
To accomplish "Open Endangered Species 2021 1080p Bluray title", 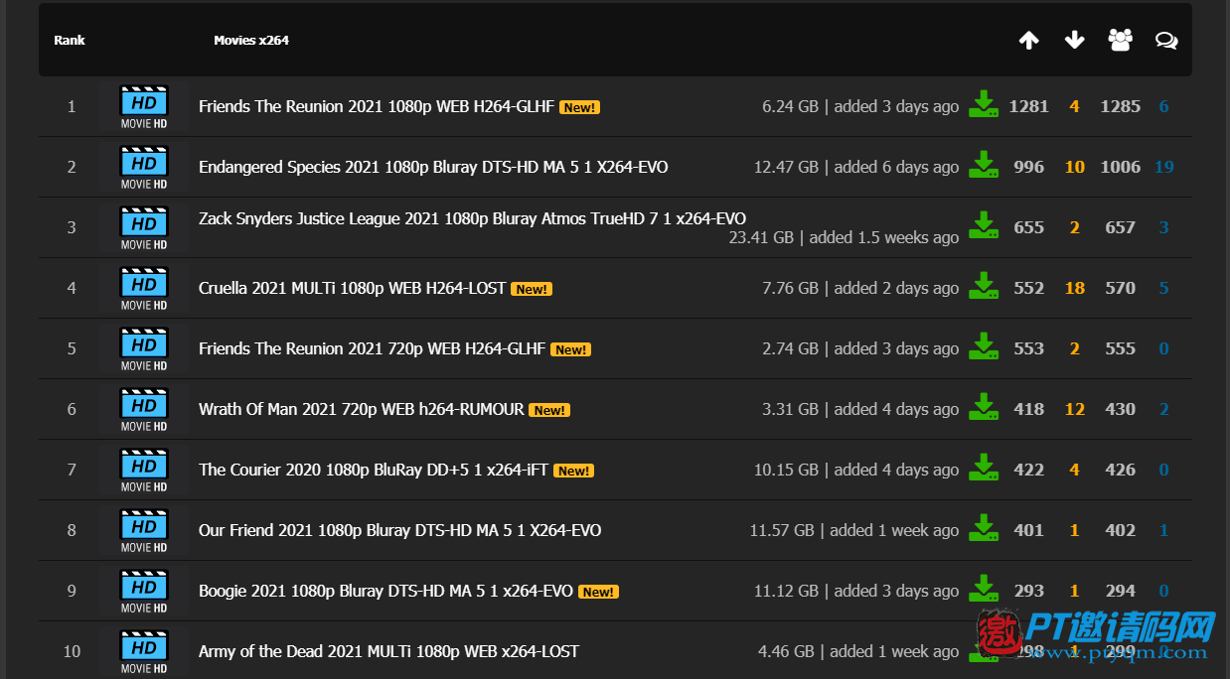I will [433, 167].
